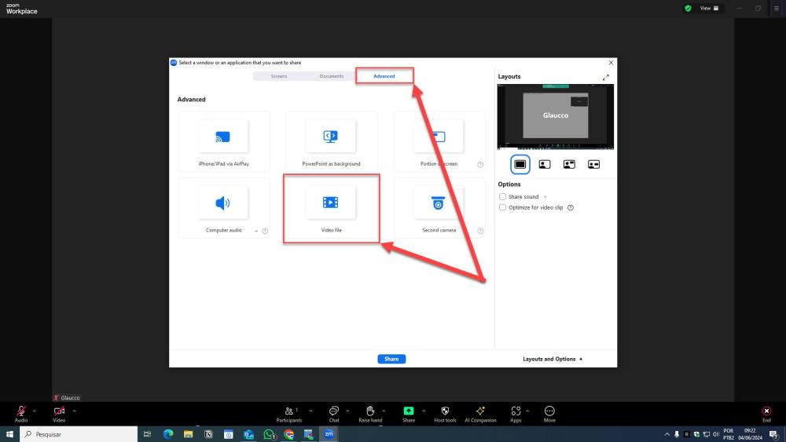End the meeting with End button
This screenshot has height=442, width=786.
tap(766, 413)
